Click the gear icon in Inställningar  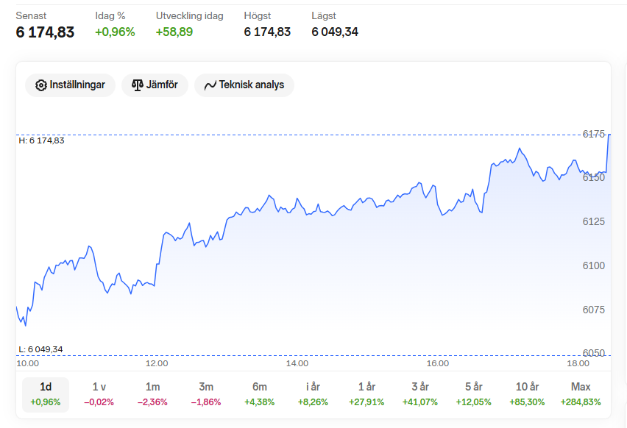[40, 85]
